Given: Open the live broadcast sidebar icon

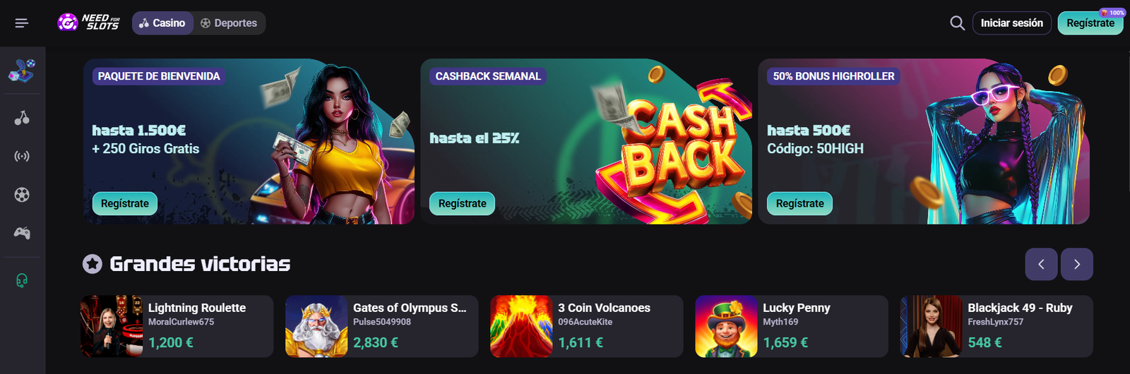Looking at the screenshot, I should (x=22, y=156).
